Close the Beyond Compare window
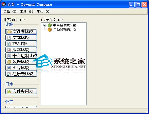Screen dimensions: 149x114 pyautogui.click(x=144, y=4)
